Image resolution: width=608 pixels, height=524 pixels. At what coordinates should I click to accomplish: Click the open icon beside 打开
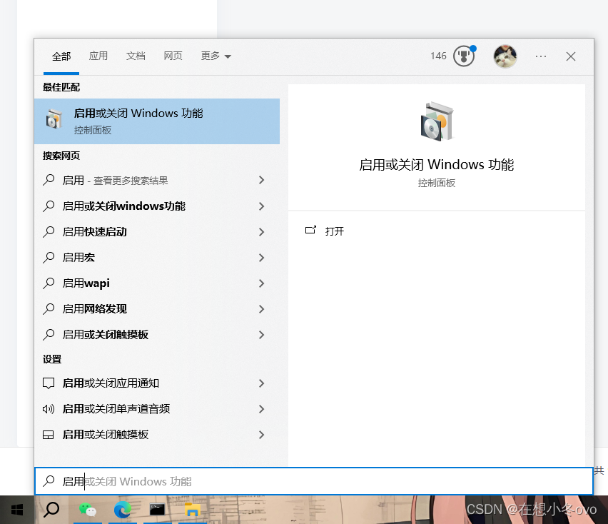pos(310,230)
